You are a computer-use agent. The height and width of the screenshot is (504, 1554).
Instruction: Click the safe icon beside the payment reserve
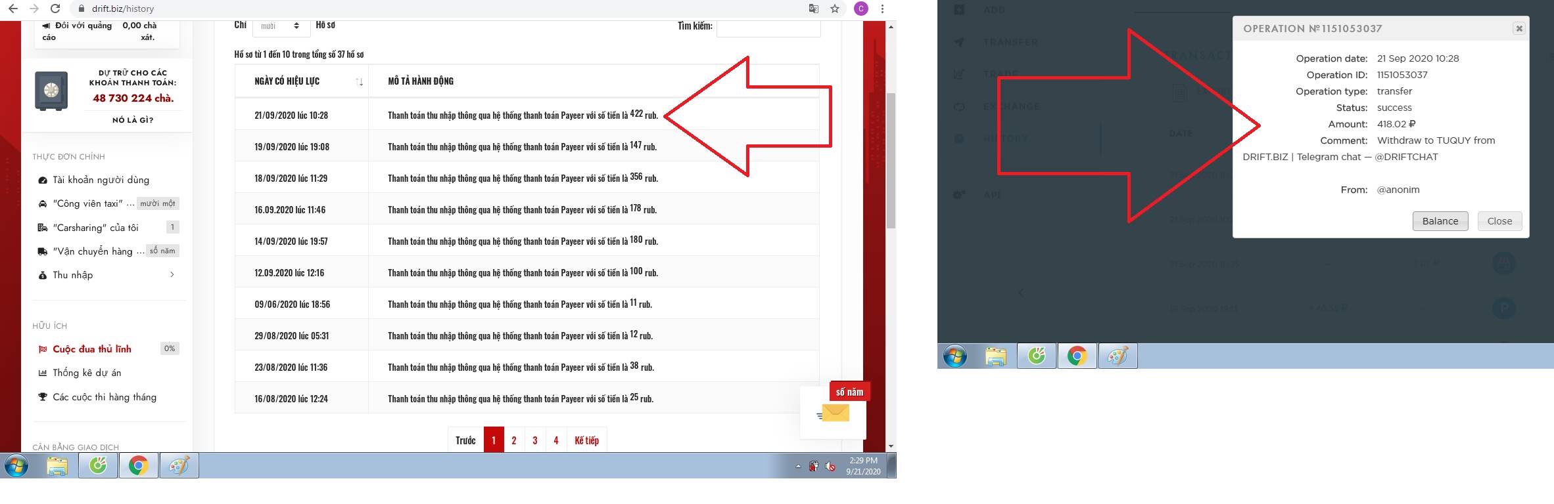pos(51,91)
